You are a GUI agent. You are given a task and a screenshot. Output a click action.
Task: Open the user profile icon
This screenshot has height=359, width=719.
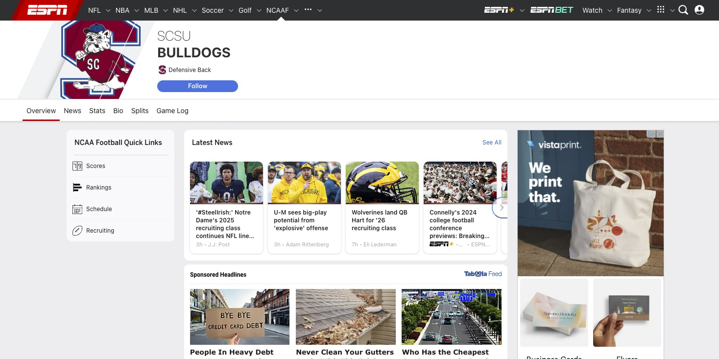coord(699,10)
